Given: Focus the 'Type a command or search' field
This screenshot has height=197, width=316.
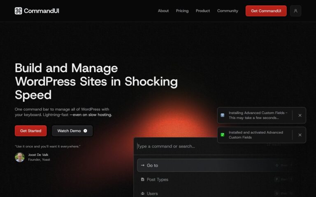Looking at the screenshot, I should (x=197, y=147).
